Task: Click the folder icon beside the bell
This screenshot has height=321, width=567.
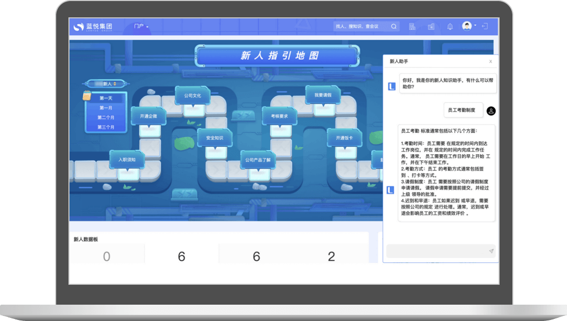Action: (431, 27)
